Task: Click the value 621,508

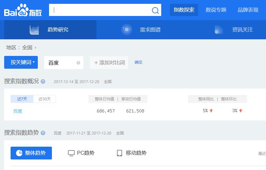Action: coord(135,111)
